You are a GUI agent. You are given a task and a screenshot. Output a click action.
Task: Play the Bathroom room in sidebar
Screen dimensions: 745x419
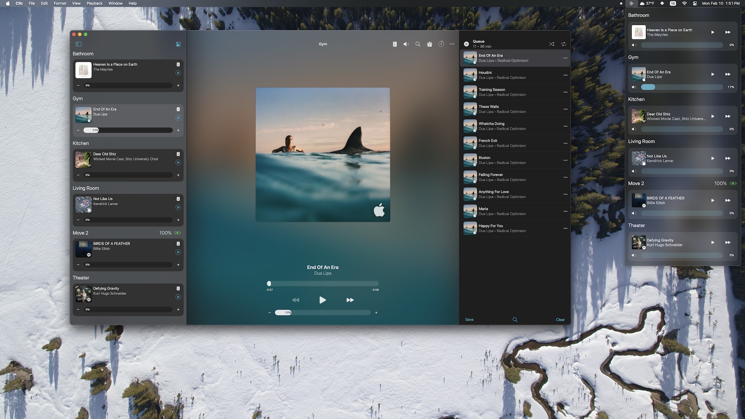(x=178, y=73)
